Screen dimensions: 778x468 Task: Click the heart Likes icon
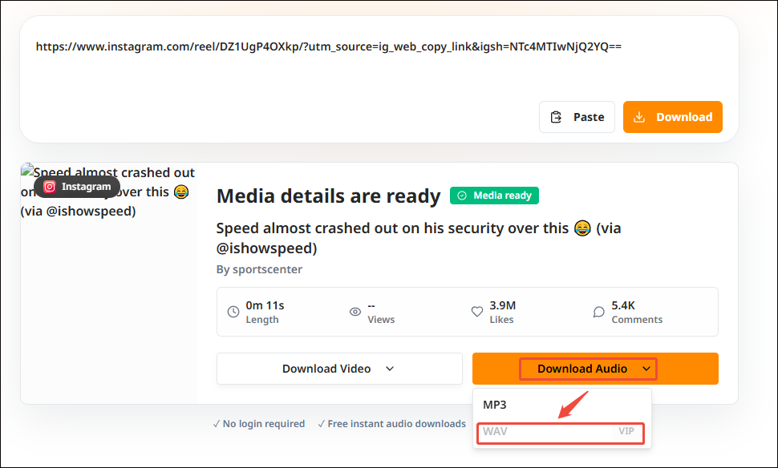[x=476, y=312]
